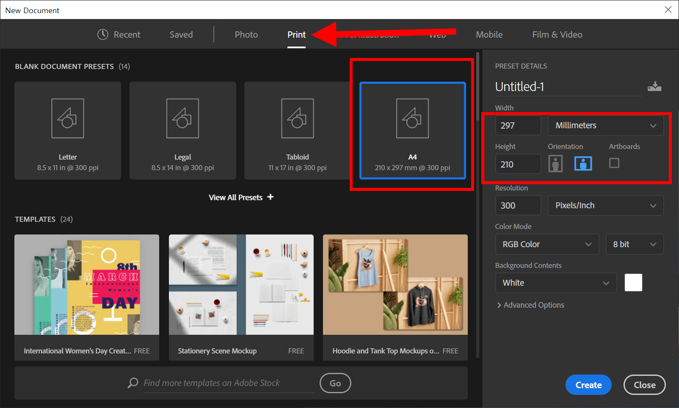Click the Tabloid preset document icon
The image size is (679, 408).
click(298, 119)
